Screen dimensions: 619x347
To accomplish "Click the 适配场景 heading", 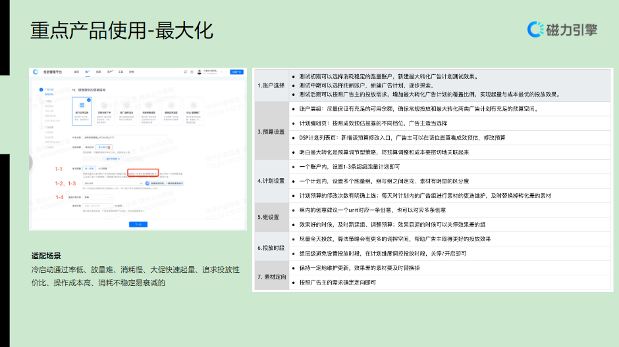I will (46, 256).
